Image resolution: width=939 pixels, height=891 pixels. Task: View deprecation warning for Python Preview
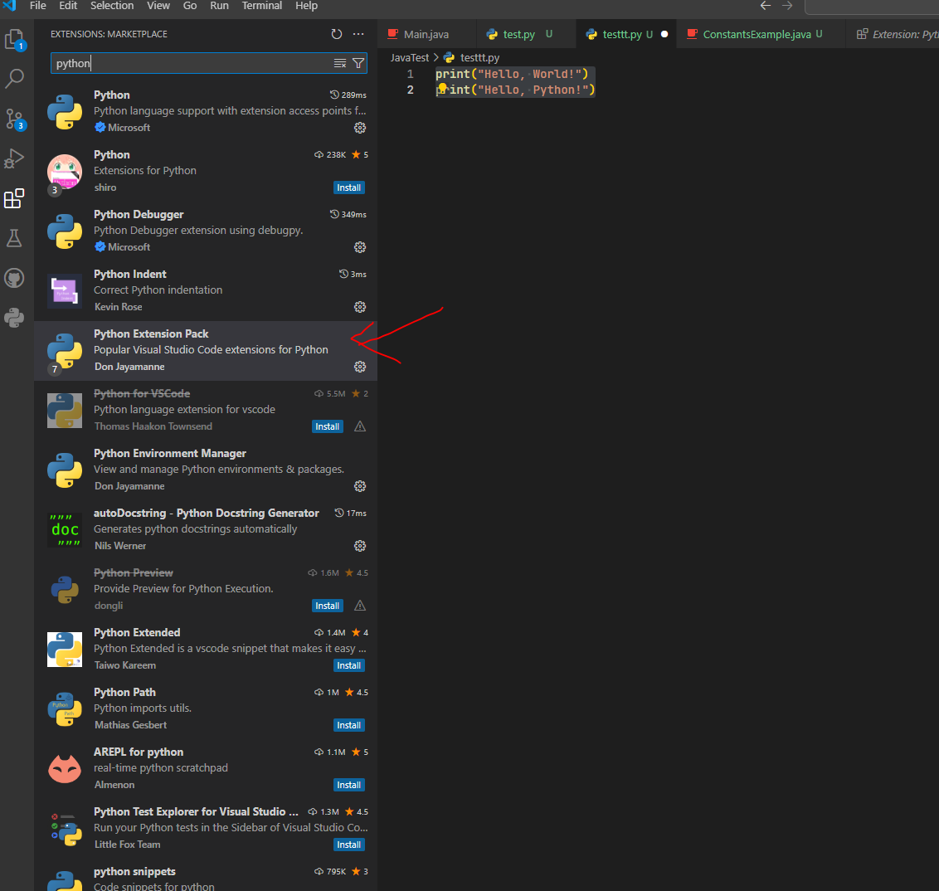pos(360,606)
